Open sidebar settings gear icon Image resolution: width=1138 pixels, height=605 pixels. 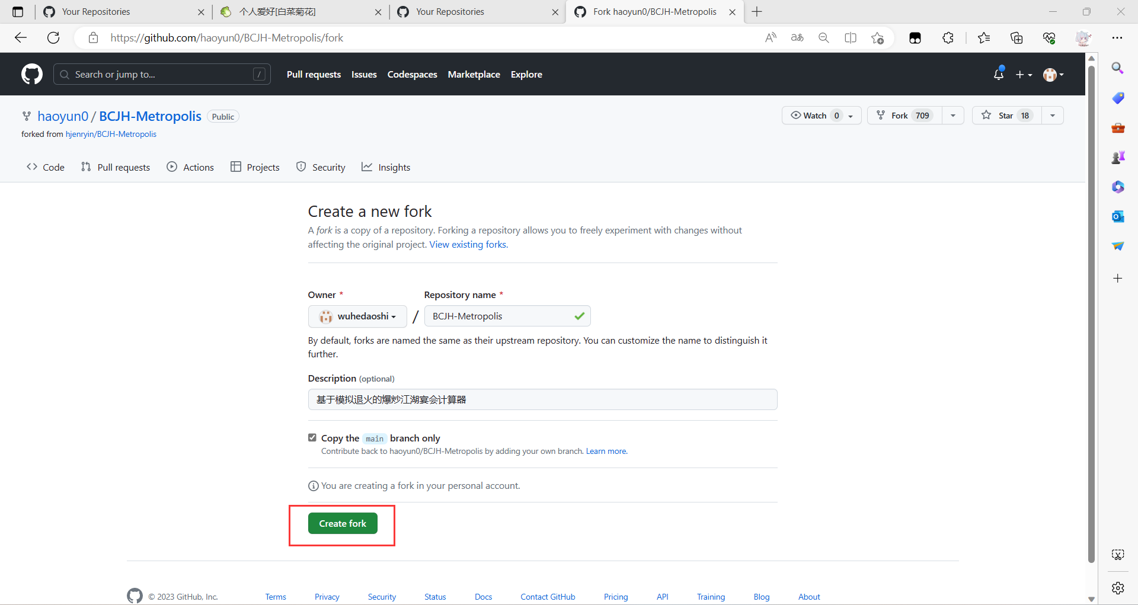tap(1118, 588)
